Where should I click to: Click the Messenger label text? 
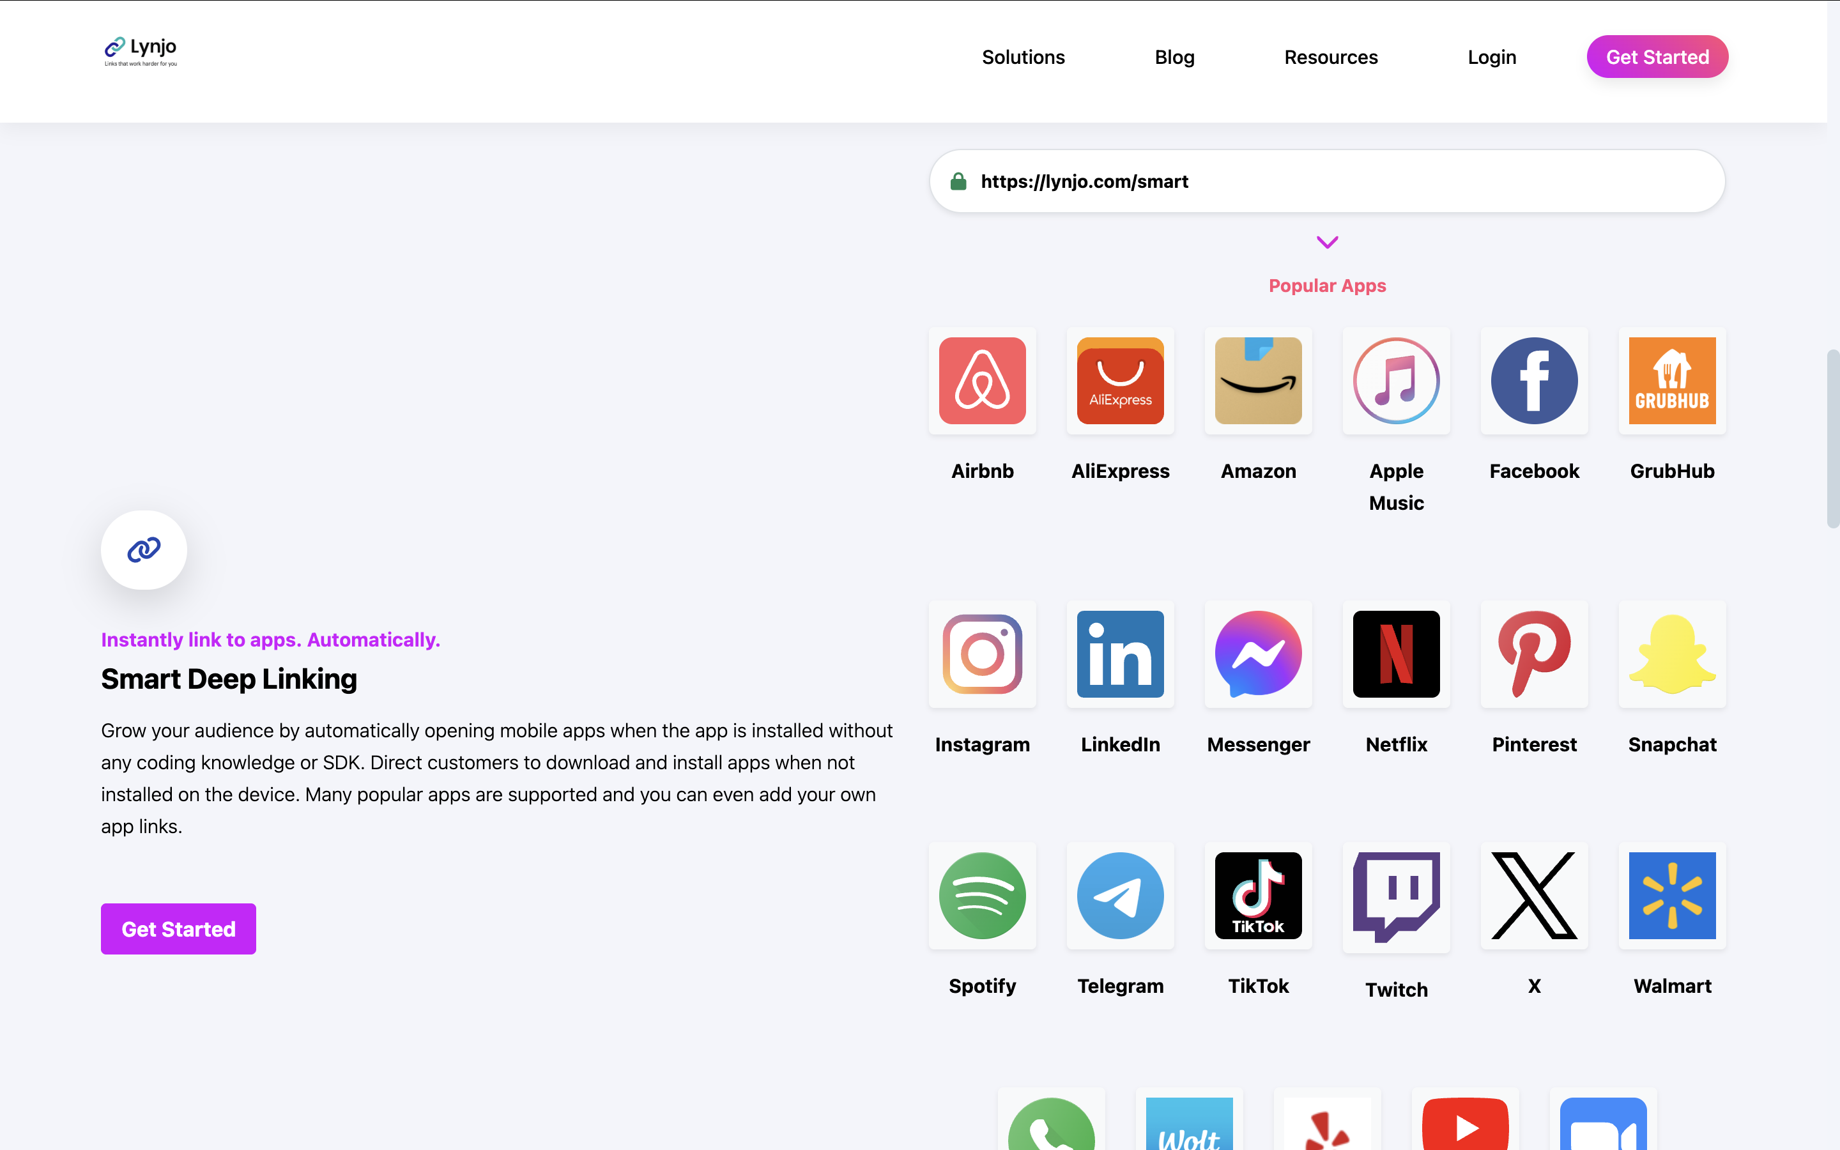1259,746
